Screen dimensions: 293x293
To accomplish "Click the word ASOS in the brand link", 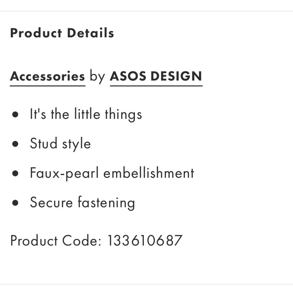I will pos(128,76).
